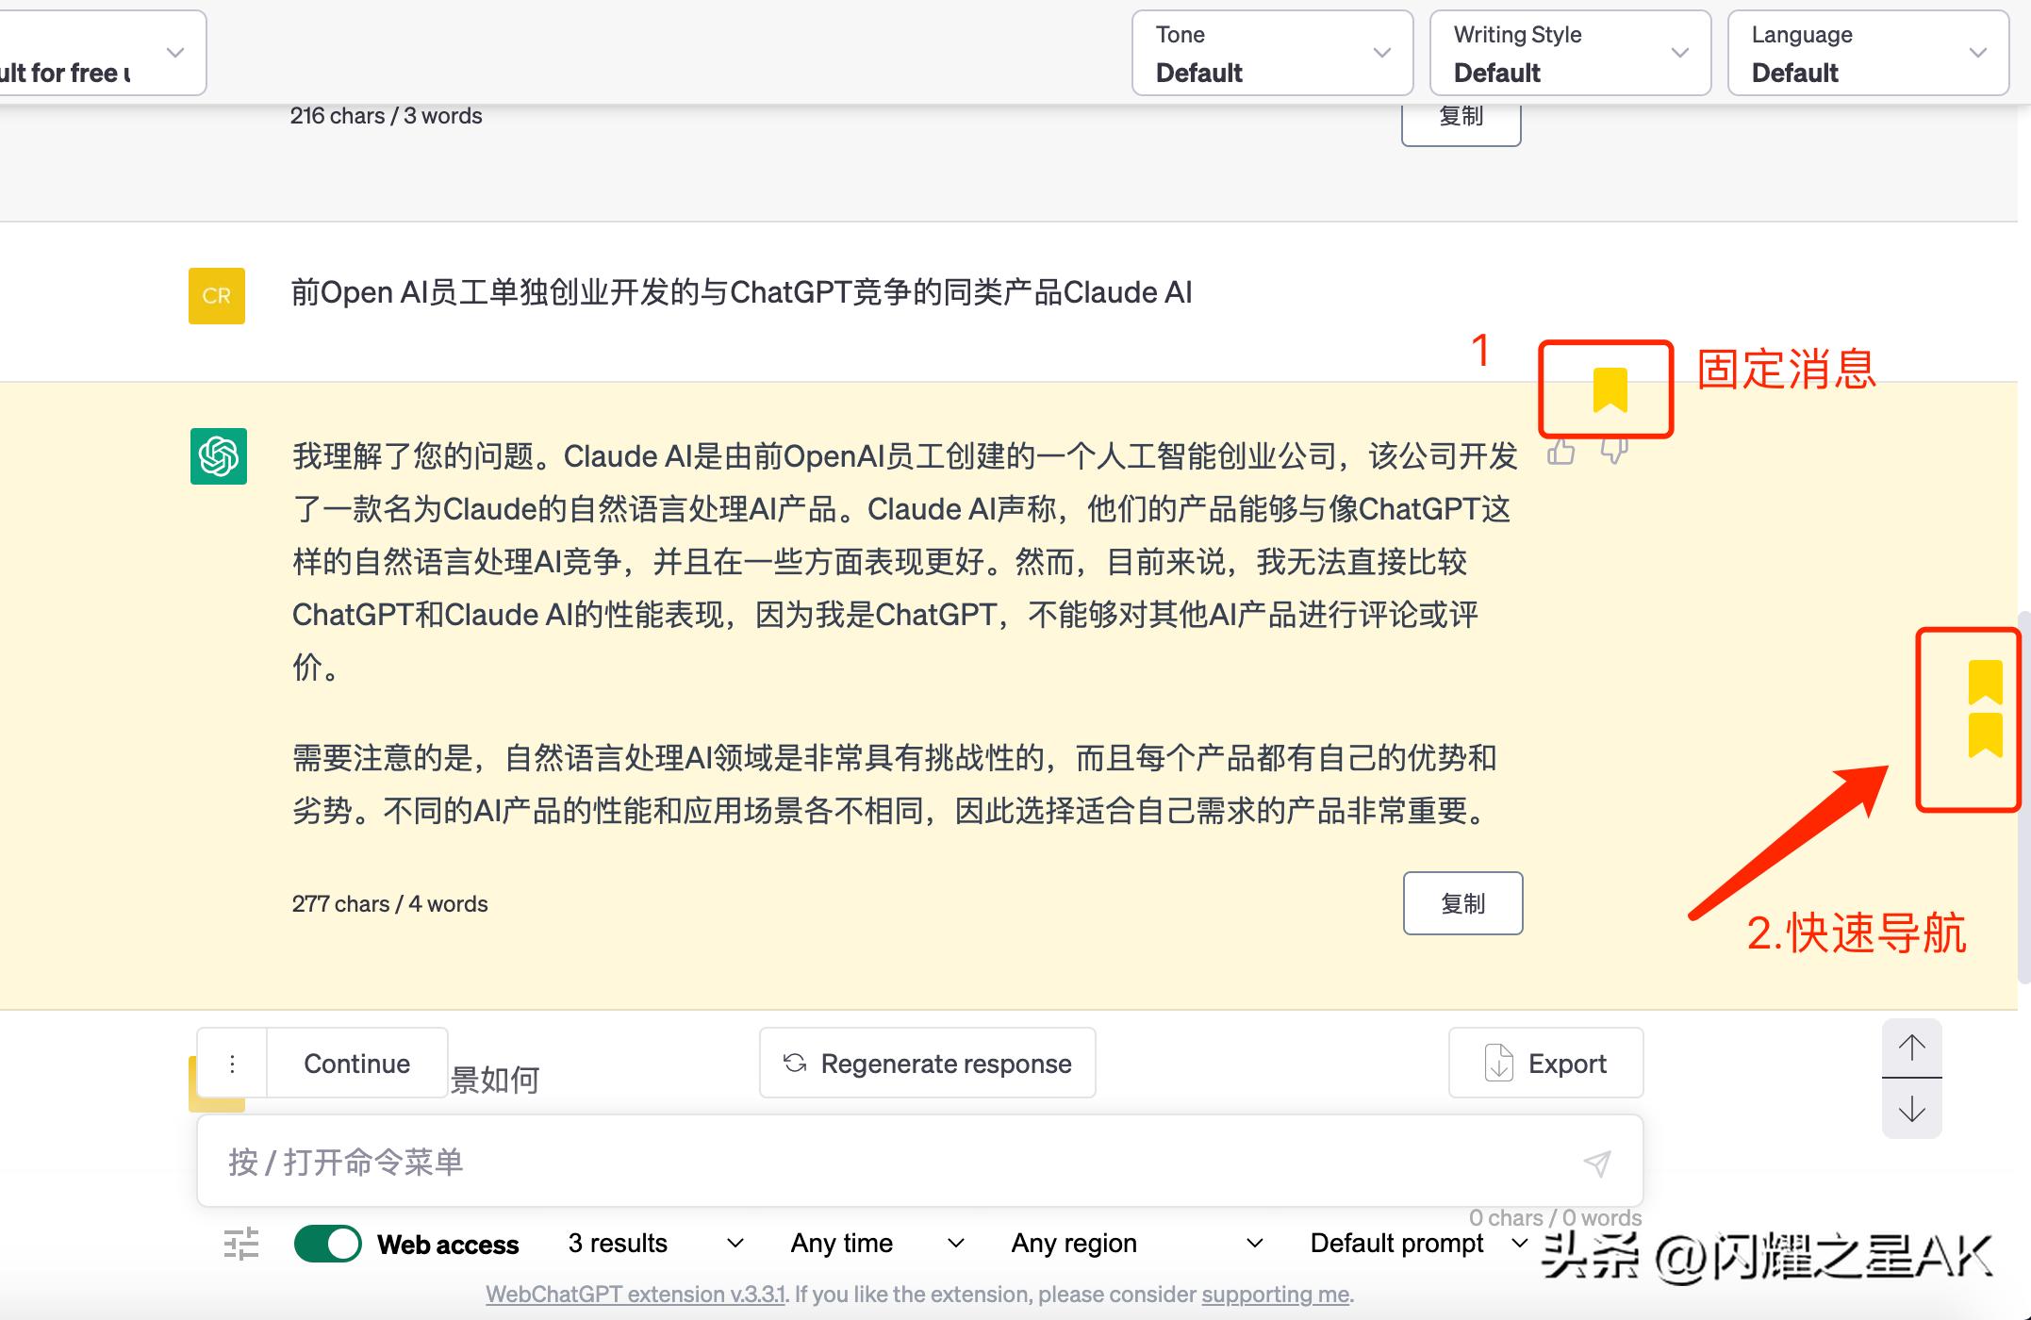Open the Writing Style dropdown
This screenshot has height=1320, width=2031.
coord(1570,54)
